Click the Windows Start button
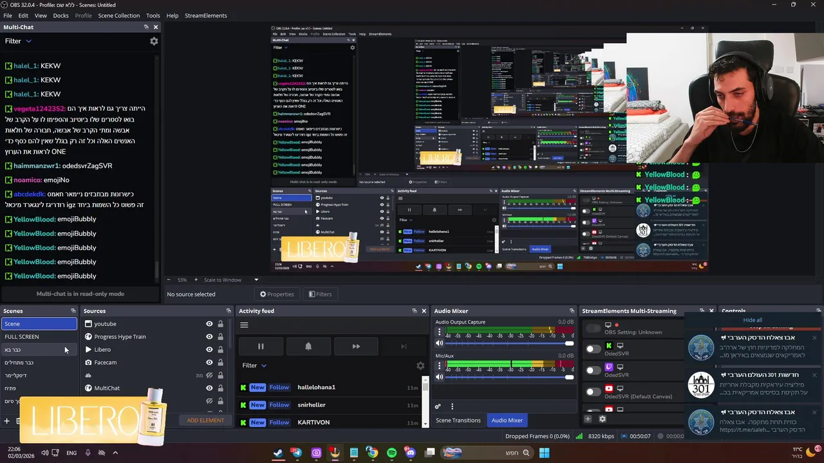 tap(544, 453)
